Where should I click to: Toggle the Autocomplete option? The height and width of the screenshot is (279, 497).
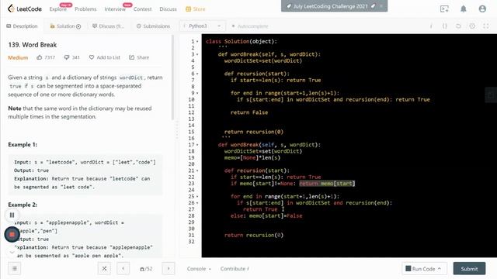[250, 26]
